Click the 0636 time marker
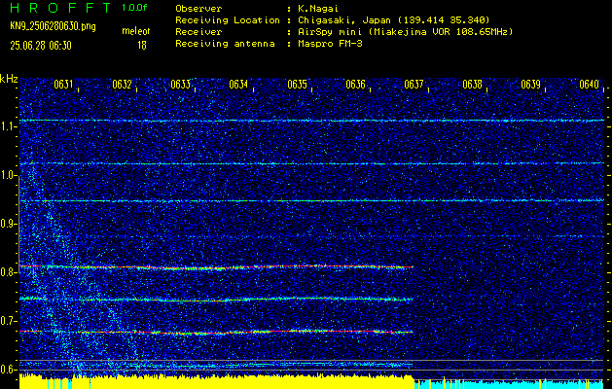612x389 pixels. pos(355,85)
